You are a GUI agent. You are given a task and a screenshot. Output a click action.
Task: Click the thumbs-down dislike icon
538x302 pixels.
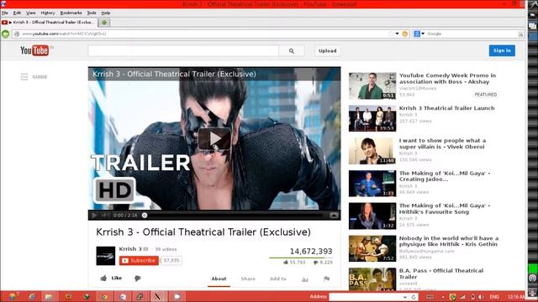pyautogui.click(x=138, y=279)
